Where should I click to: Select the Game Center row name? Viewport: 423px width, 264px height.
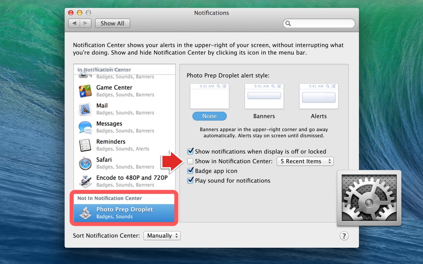[114, 87]
